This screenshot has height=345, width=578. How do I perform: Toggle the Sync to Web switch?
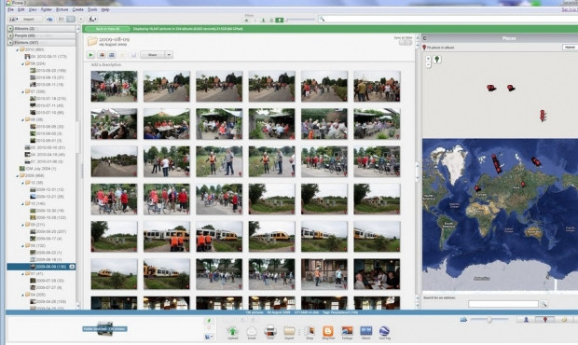click(x=406, y=43)
